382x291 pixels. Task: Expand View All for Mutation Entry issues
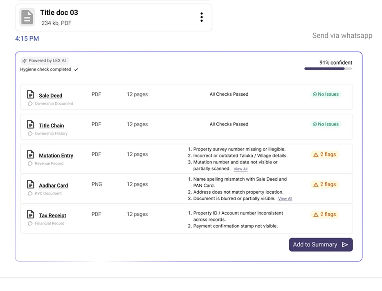pyautogui.click(x=240, y=169)
